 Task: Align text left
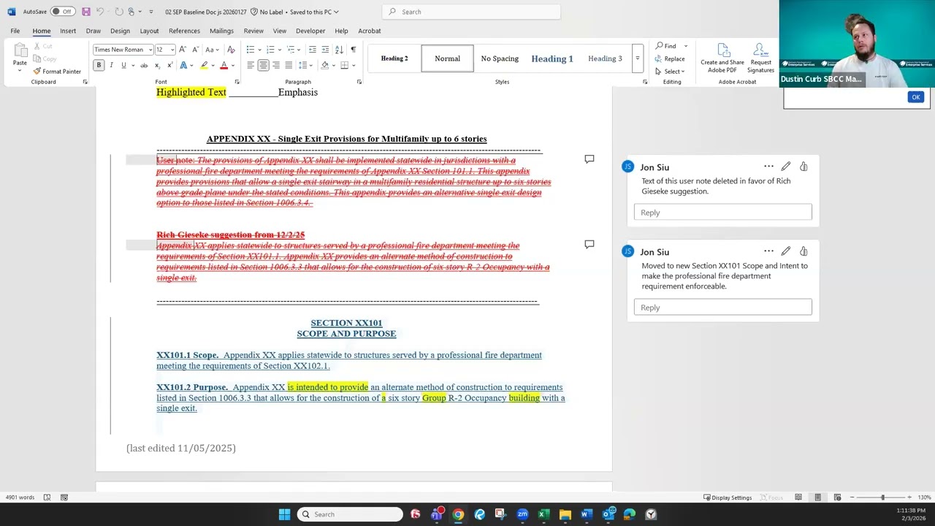coord(250,66)
